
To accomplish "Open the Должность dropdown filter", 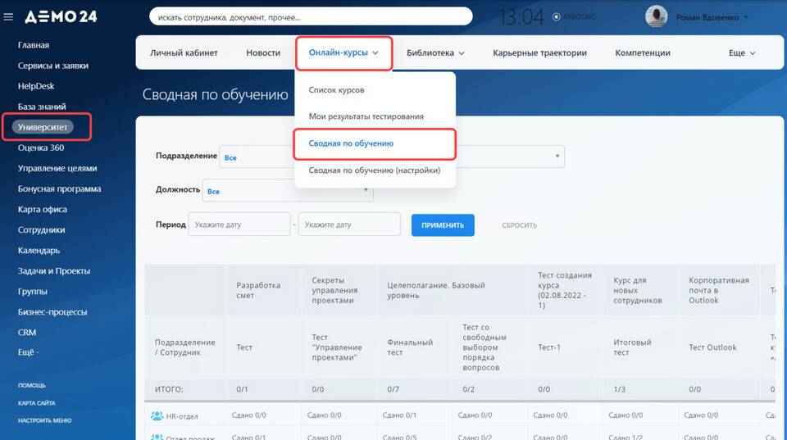I will (287, 191).
